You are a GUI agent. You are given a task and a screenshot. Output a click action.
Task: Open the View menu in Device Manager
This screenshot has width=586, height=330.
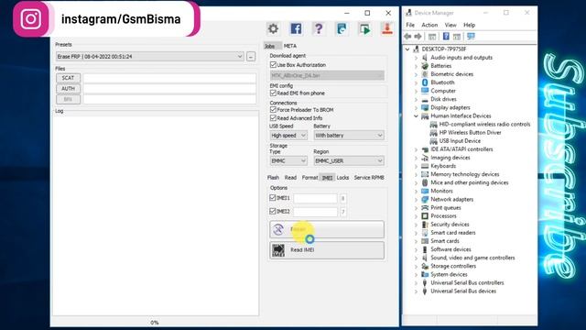coord(450,25)
